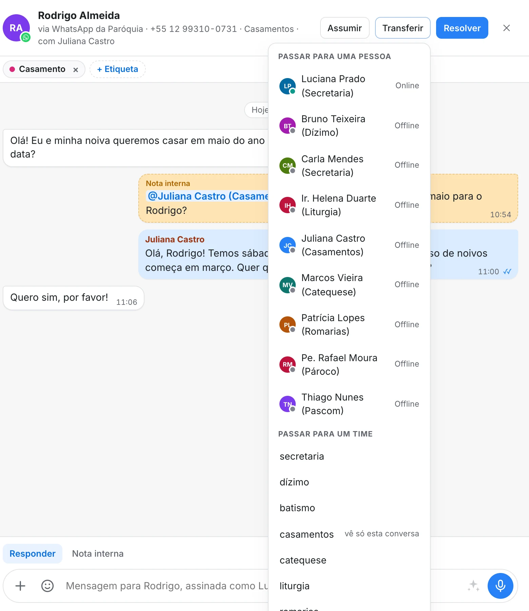Transfer to Thiago Nunes (Pascom)
Viewport: 529px width, 611px height.
349,404
